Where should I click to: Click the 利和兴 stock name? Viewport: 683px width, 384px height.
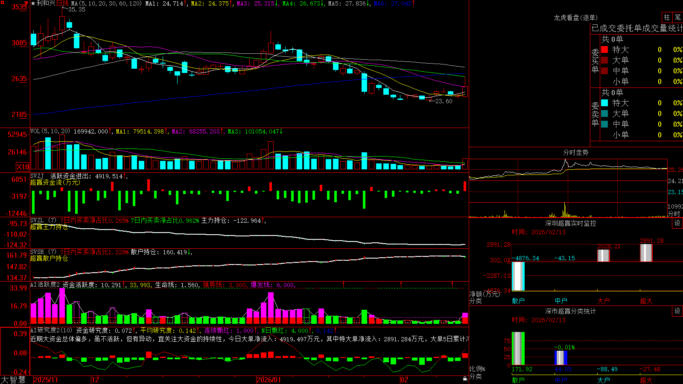pos(46,3)
